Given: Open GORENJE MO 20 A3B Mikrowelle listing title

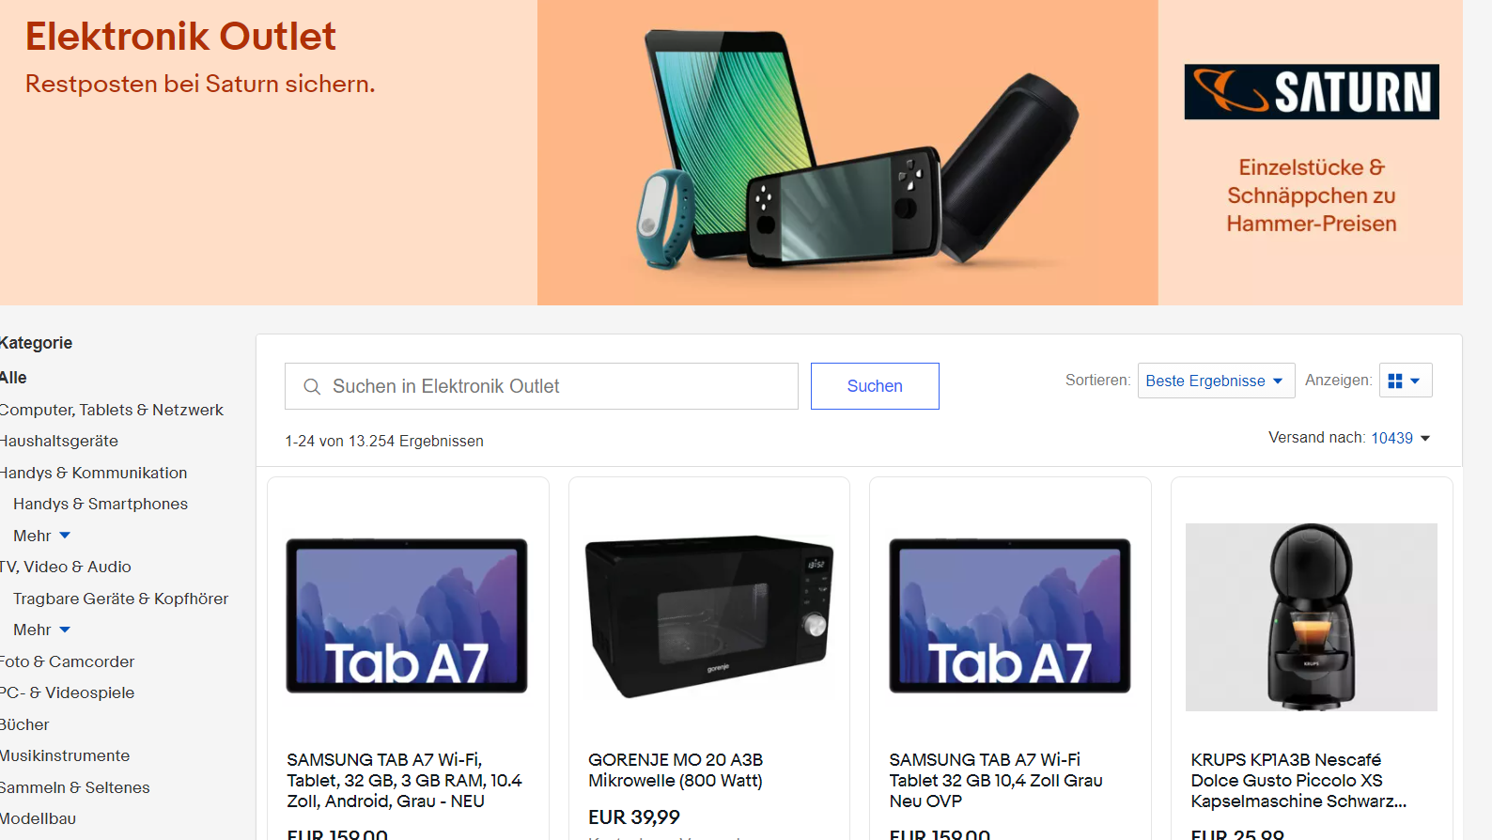Looking at the screenshot, I should 676,770.
